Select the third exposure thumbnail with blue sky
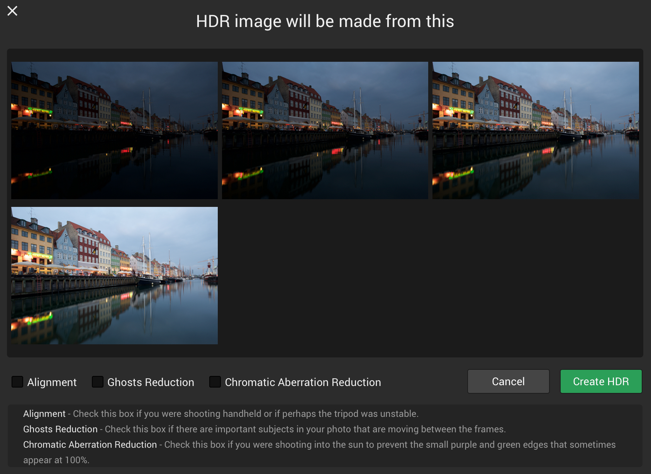651x474 pixels. 536,130
